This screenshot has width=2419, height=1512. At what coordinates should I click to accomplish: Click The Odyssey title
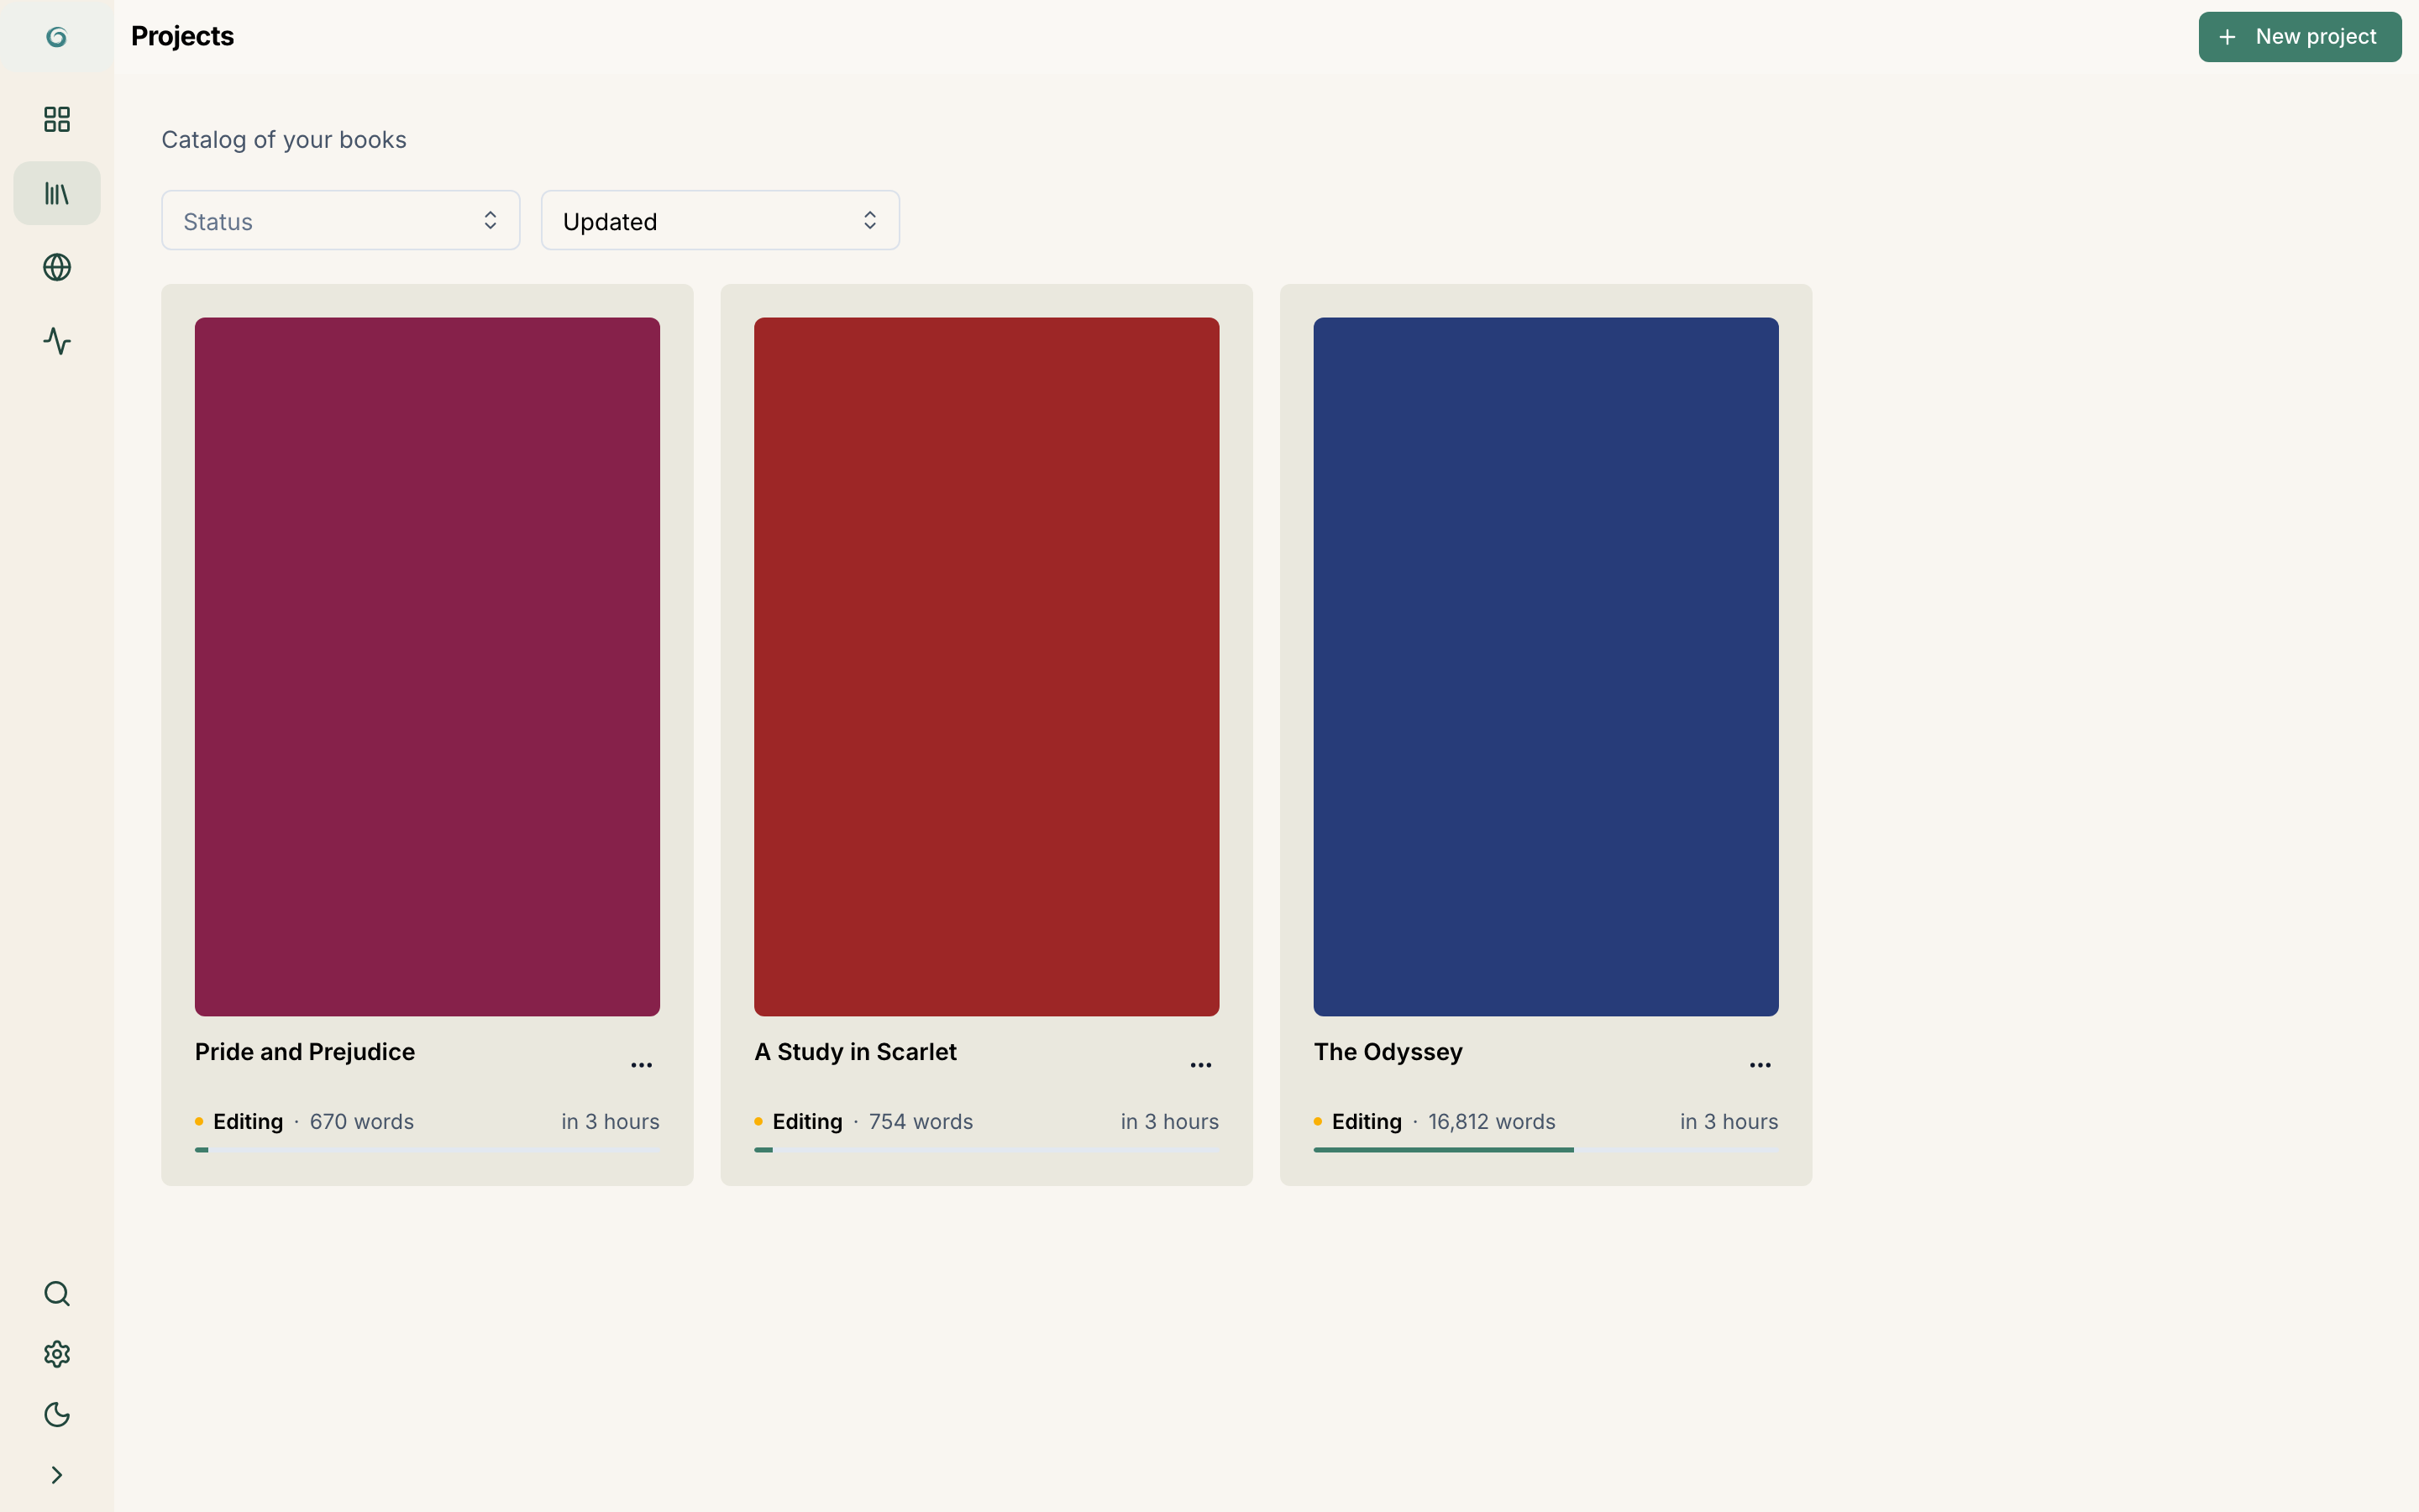coord(1388,1052)
